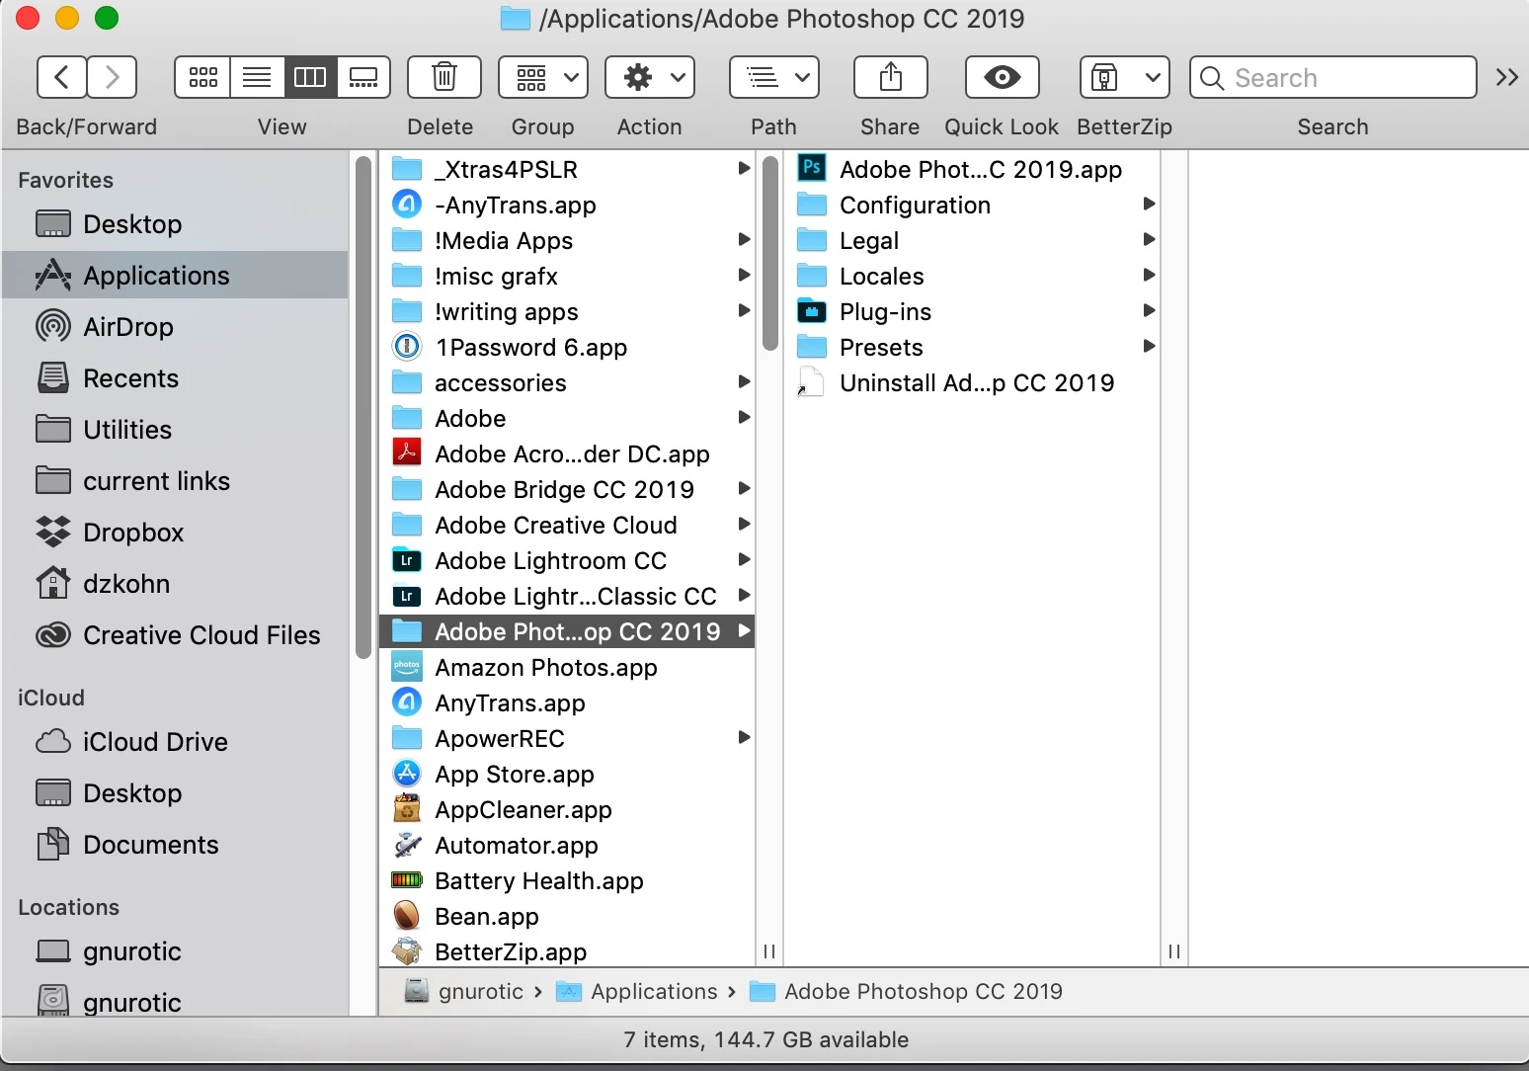
Task: Open iCloud Drive in sidebar
Action: (176, 742)
